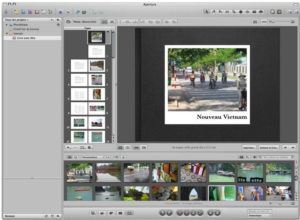Toggle sort direction arrow beside Personnaliser
Image resolution: width=300 pixels, height=220 pixels.
[x=108, y=157]
